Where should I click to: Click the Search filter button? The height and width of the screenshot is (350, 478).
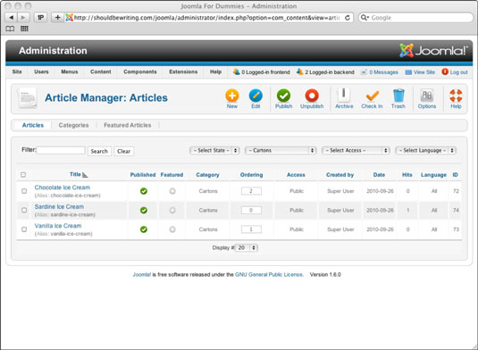pyautogui.click(x=99, y=151)
